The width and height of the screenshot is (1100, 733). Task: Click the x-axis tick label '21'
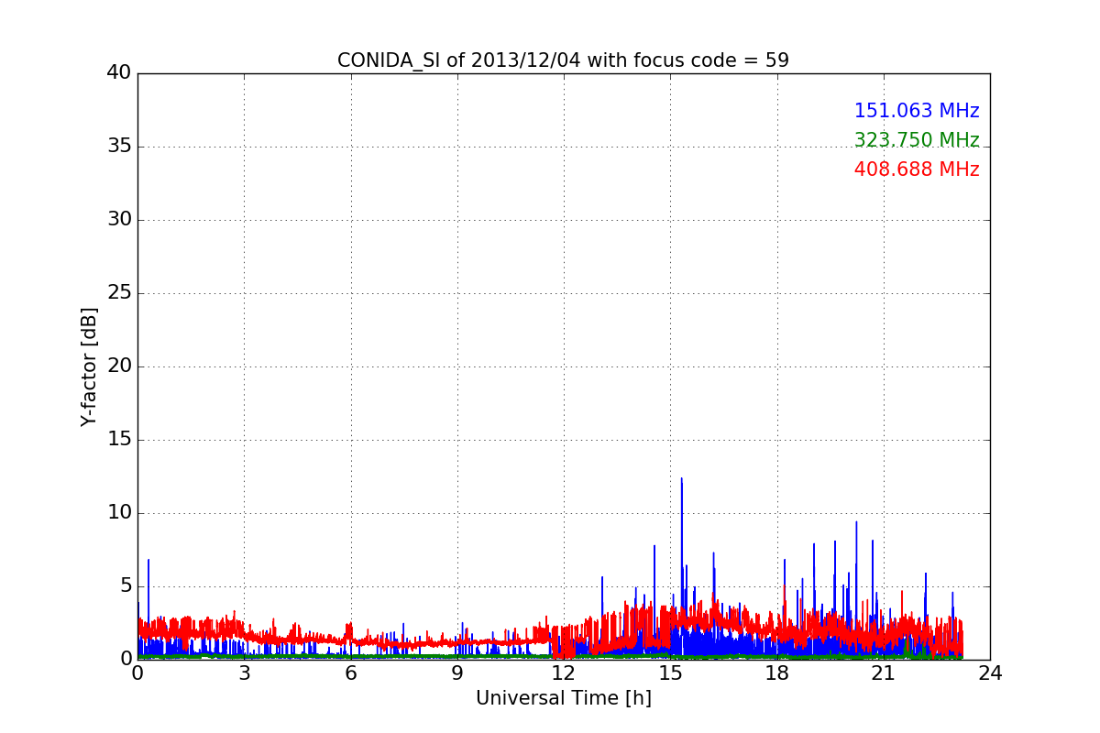[x=883, y=673]
